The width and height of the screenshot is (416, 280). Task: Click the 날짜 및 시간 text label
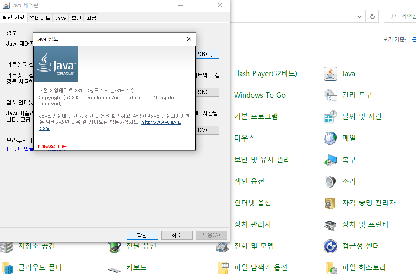pos(362,116)
